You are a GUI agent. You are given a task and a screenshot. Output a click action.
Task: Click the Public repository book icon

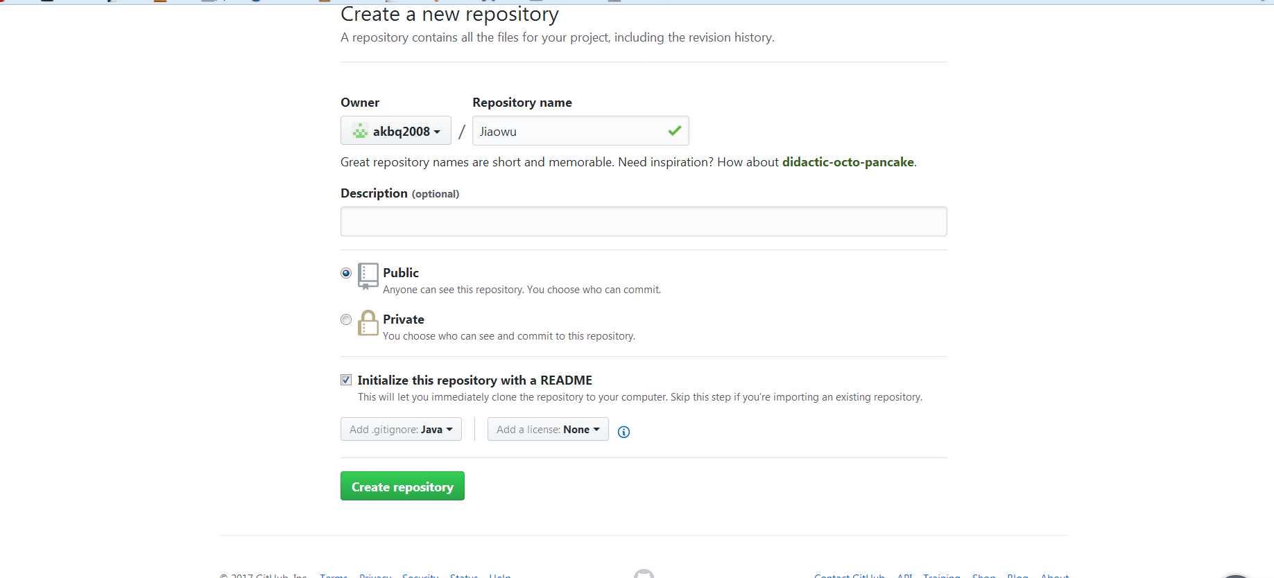point(368,276)
